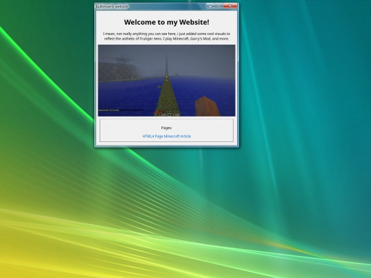
Task: Click the 'Welcome to my Website!' heading
Action: (166, 22)
